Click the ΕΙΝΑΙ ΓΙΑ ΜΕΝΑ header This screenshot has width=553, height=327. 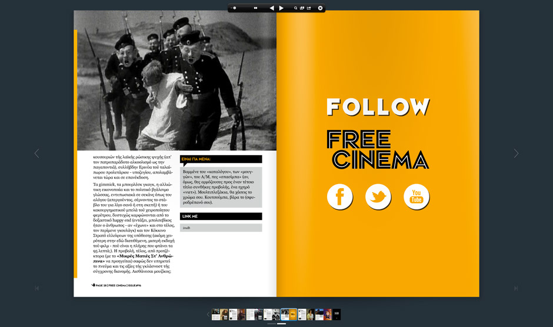pos(221,159)
